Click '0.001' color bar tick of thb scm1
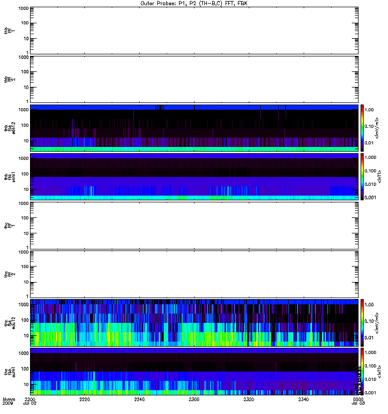This screenshot has width=388, height=414. pos(370,197)
